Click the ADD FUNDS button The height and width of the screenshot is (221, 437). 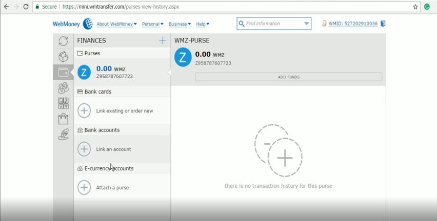[288, 77]
